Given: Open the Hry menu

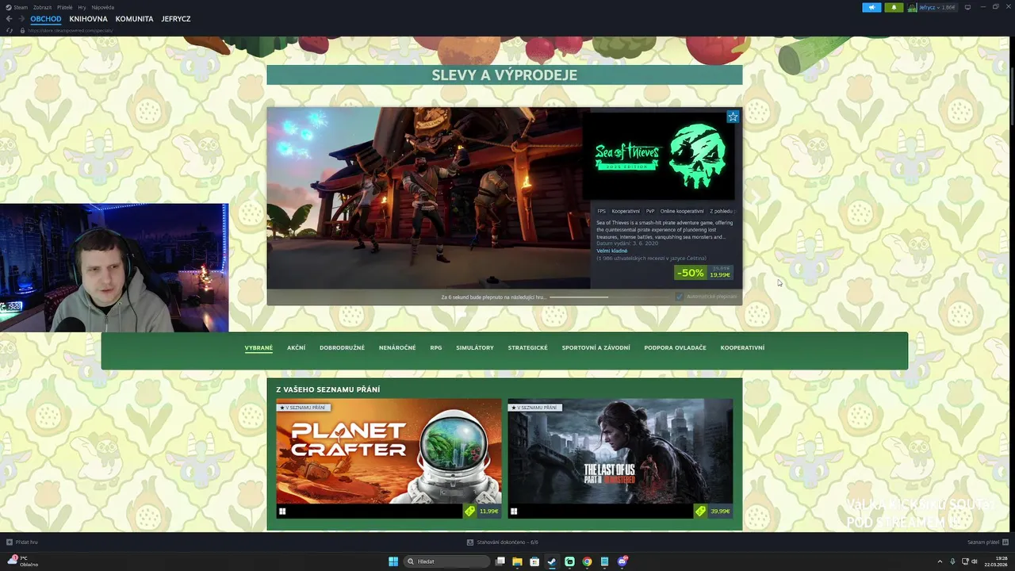Looking at the screenshot, I should 82,7.
